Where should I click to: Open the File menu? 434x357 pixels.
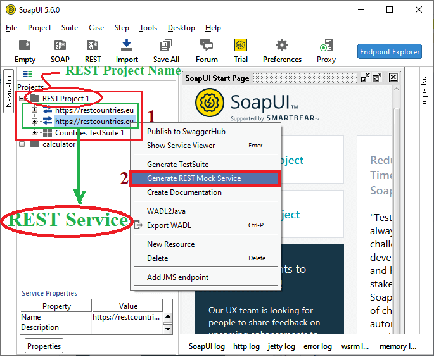pyautogui.click(x=11, y=28)
